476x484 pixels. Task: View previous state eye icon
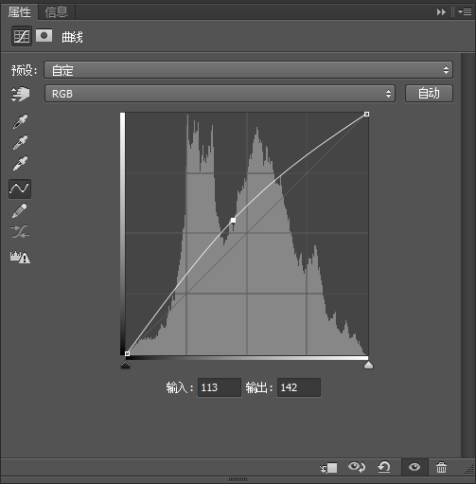(357, 467)
